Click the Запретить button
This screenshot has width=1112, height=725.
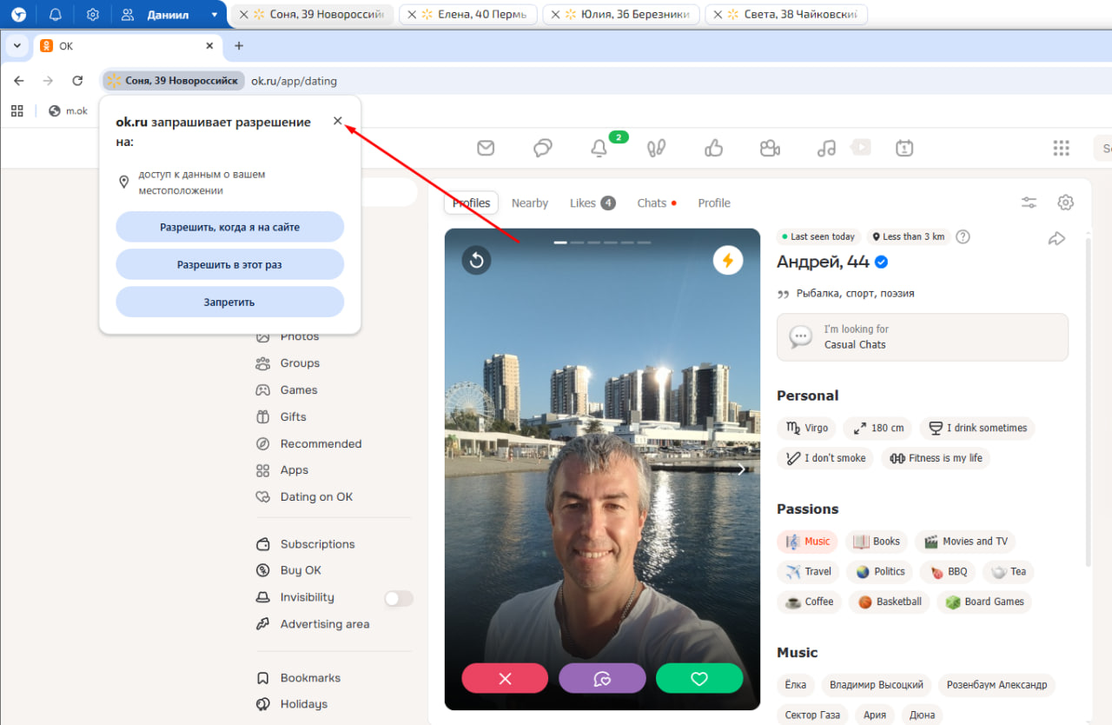click(230, 303)
